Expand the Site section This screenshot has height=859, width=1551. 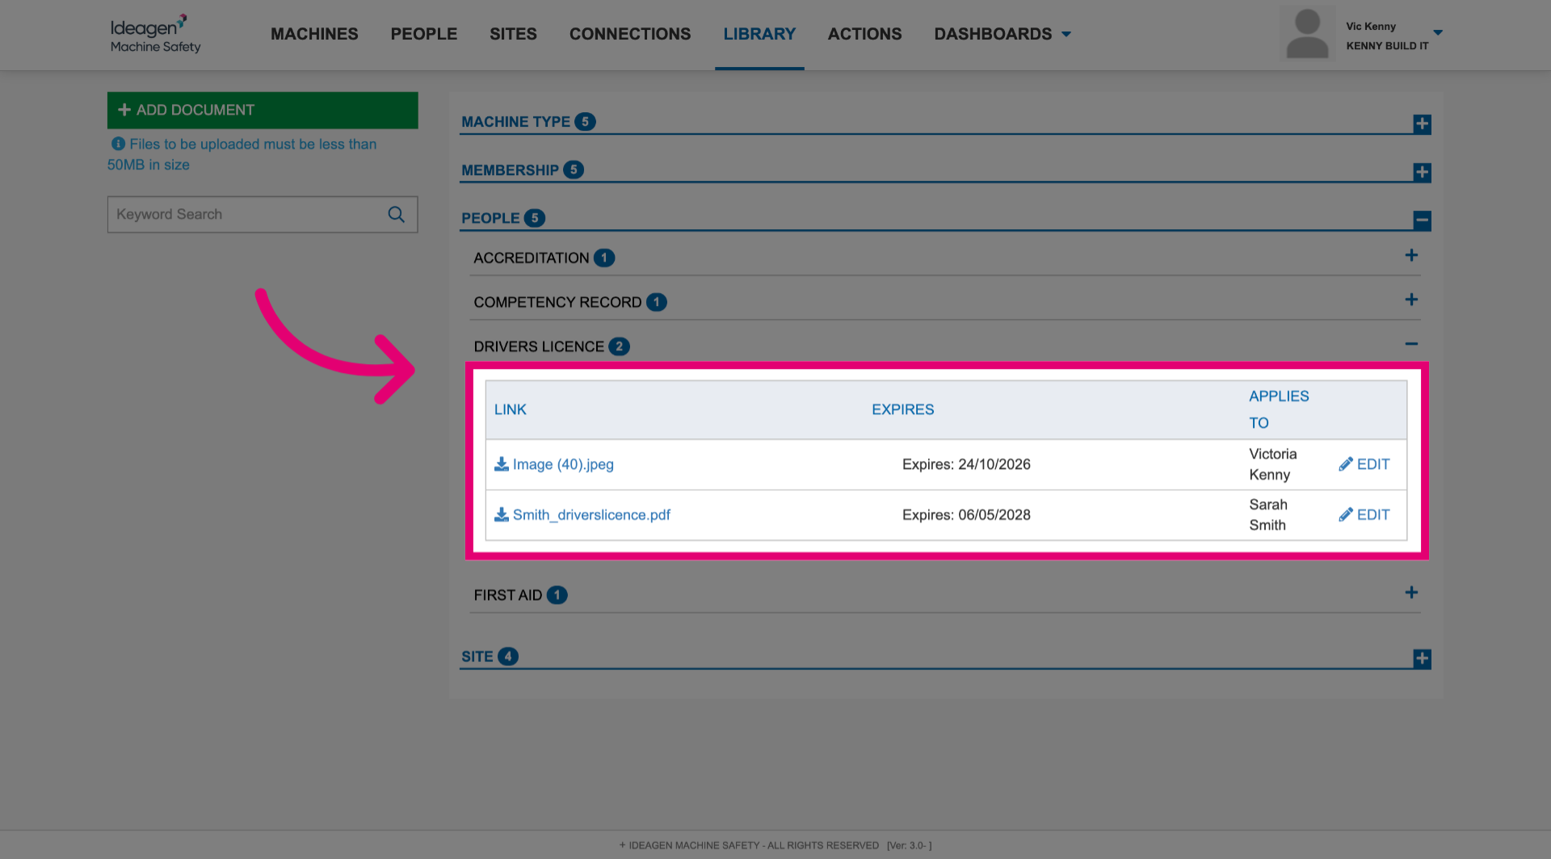click(x=1422, y=659)
